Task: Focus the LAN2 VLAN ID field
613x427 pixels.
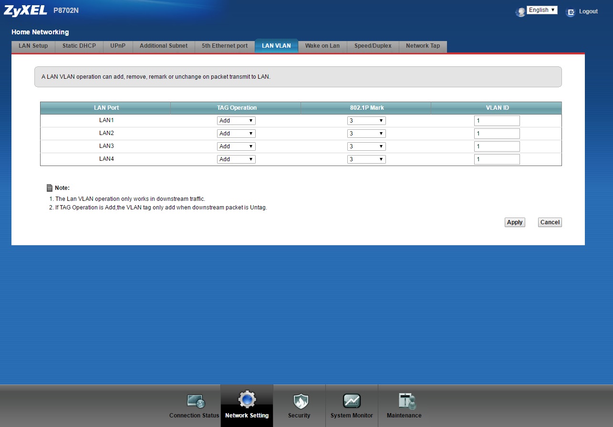Action: (x=497, y=134)
